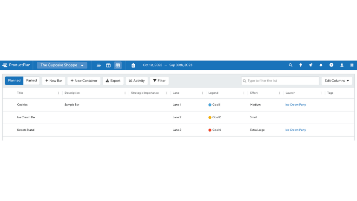Image resolution: width=357 pixels, height=201 pixels.
Task: Click the Extra Large effort cell
Action: (257, 130)
